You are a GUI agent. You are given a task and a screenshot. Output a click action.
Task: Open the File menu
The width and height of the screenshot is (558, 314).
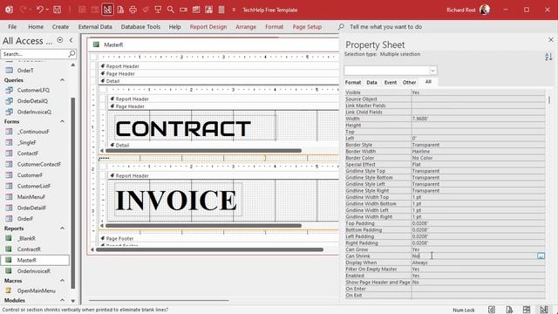12,27
